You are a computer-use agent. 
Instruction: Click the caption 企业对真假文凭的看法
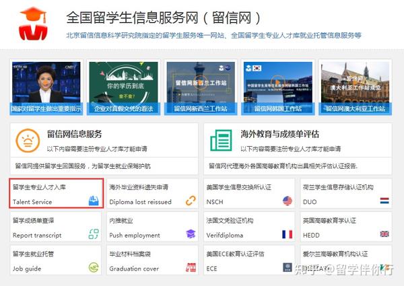[x=124, y=108]
